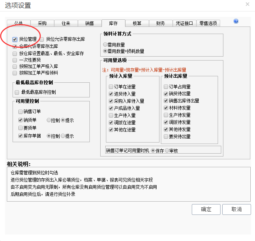Close the 选项设置 dialog with X
Screen dimensions: 255x241
coord(247,4)
